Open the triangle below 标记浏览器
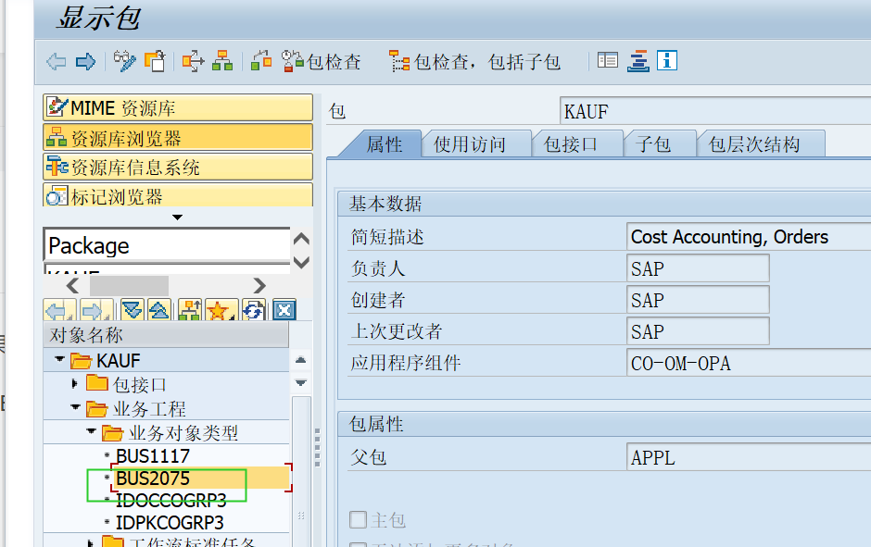Viewport: 871px width, 547px height. (176, 218)
